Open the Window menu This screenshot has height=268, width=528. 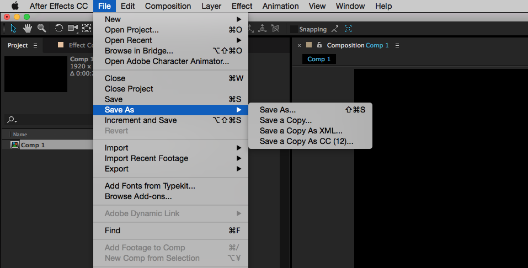(x=350, y=6)
